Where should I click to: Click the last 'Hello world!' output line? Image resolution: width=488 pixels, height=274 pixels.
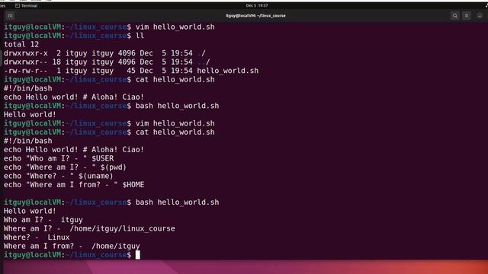30,211
